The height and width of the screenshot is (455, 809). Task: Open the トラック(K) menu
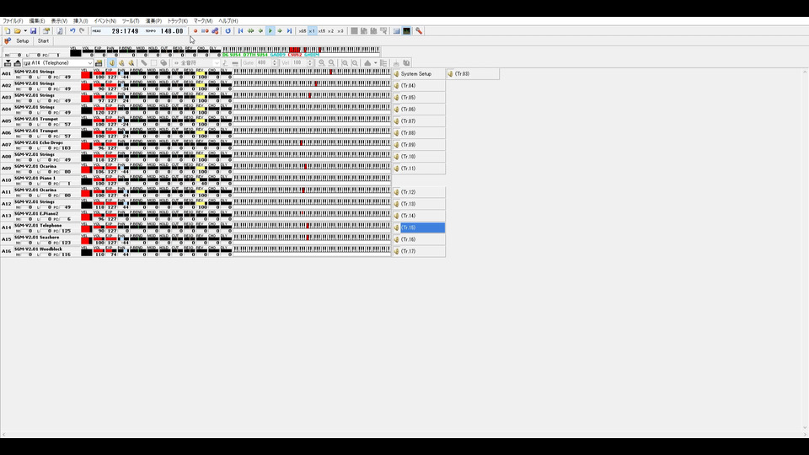178,21
